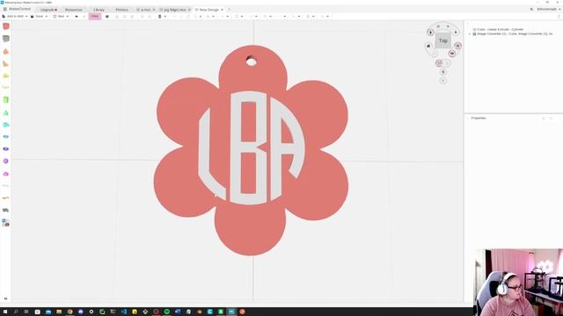Select the Cube - Linear Extrude - Cylinder row
This screenshot has width=563, height=316.
coord(498,29)
